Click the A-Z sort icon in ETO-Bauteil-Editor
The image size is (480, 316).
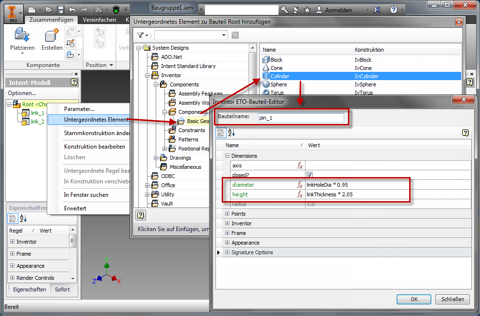coord(231,132)
